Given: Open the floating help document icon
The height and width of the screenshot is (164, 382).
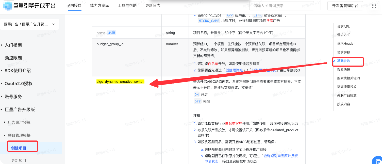Looking at the screenshot, I should [377, 161].
